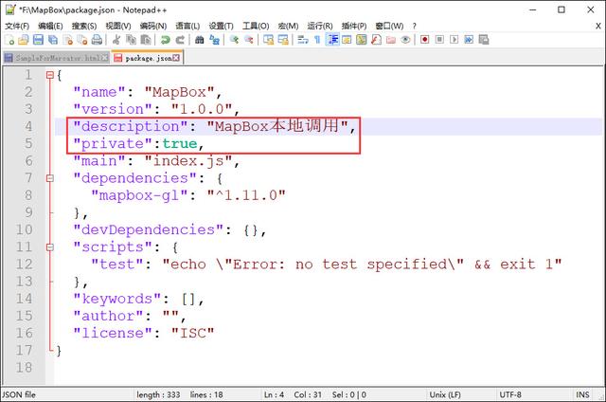This screenshot has width=606, height=402.
Task: Open the 插件(P) menu
Action: tap(353, 26)
